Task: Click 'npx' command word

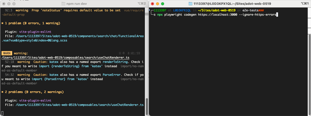Action: [x=160, y=15]
